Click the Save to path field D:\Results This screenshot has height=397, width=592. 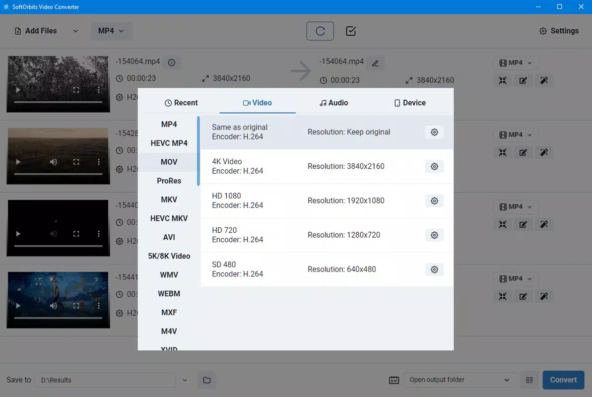pos(105,380)
